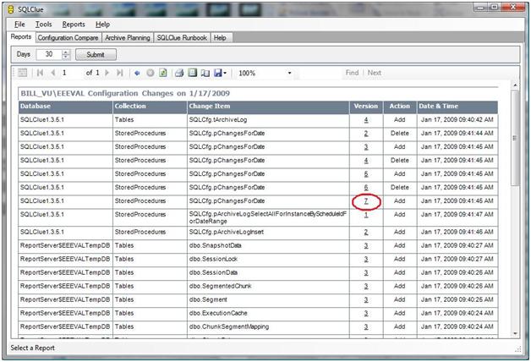Click Jan 17, 2009 09:41:47 AM cell
This screenshot has height=362, width=531.
pos(457,217)
